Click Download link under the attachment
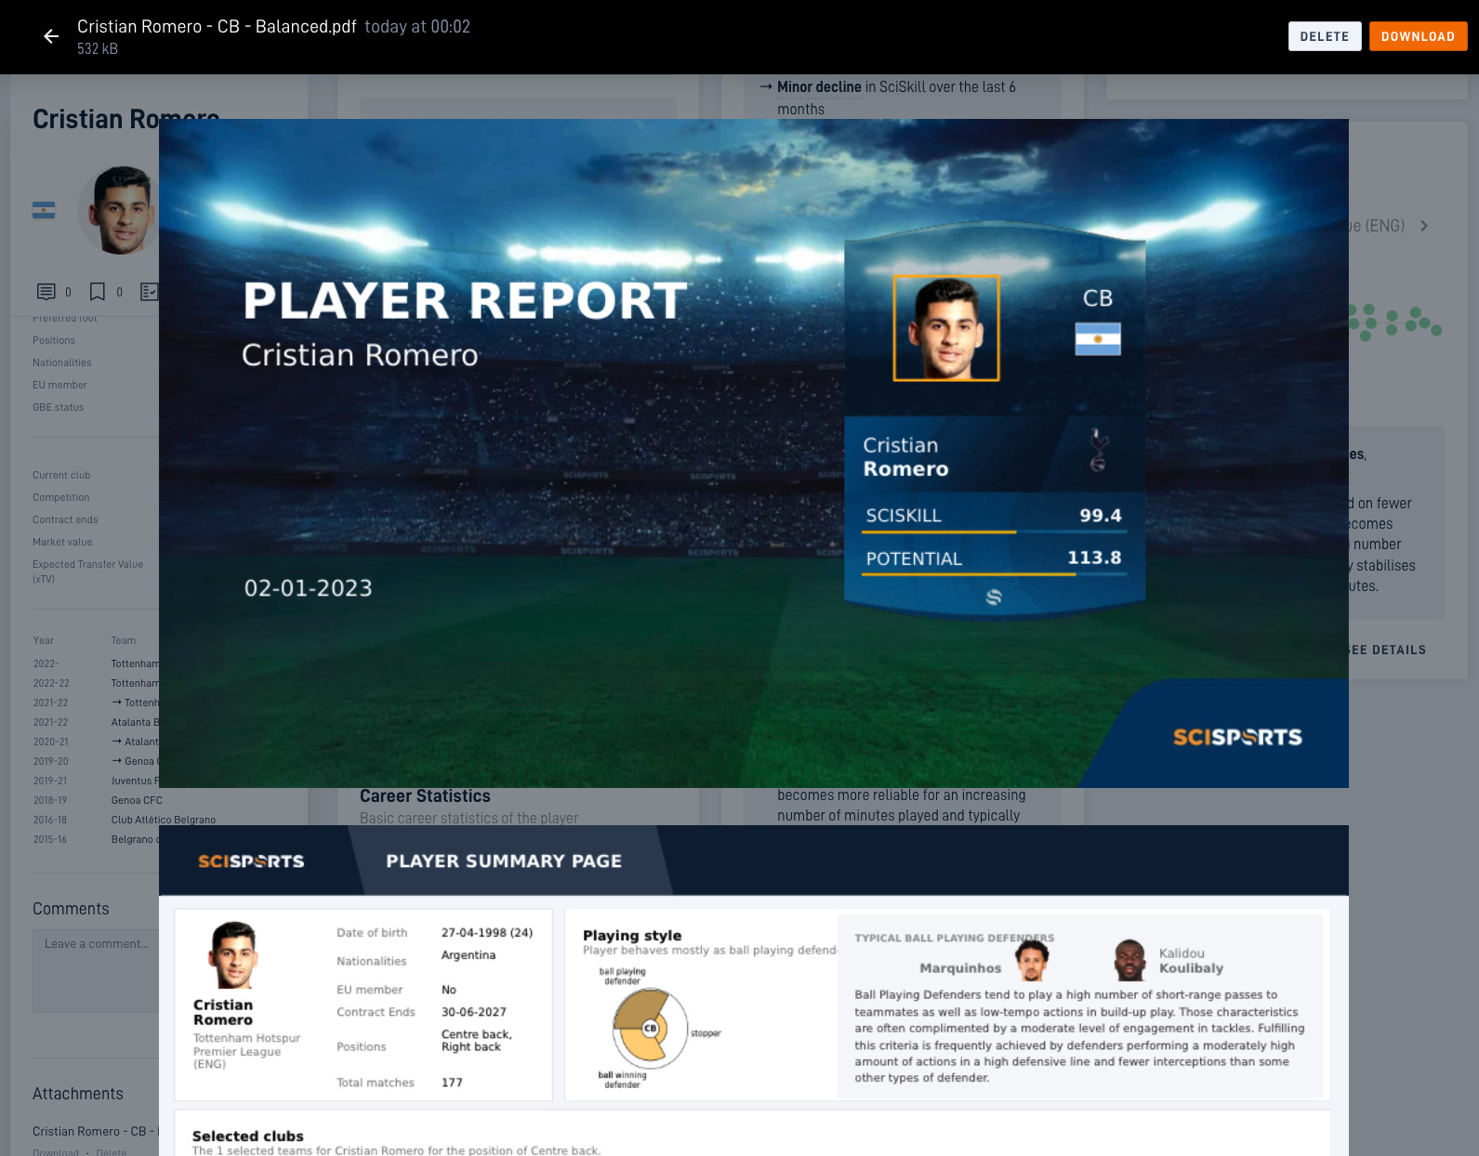Screen dimensions: 1479x1156 (56, 1152)
